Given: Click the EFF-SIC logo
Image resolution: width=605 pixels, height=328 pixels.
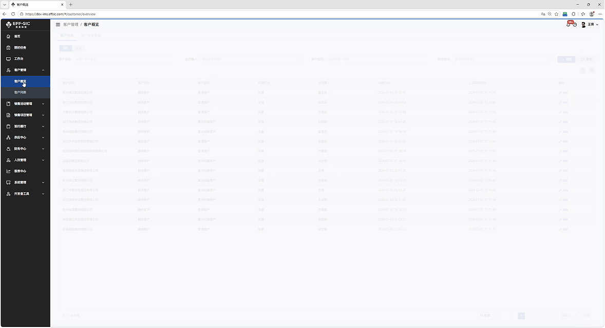Looking at the screenshot, I should pyautogui.click(x=18, y=25).
